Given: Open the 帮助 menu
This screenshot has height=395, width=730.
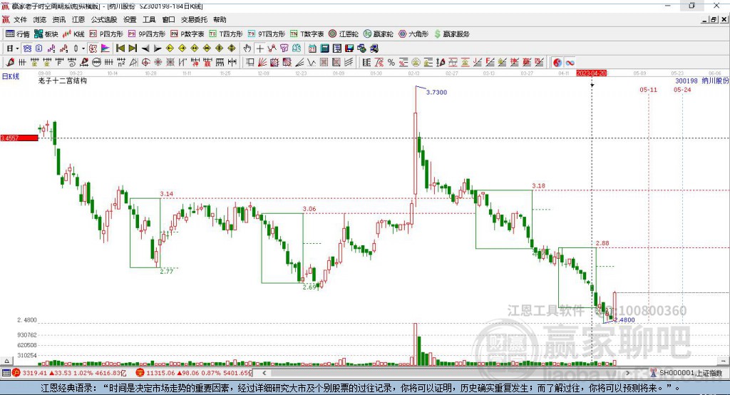Looking at the screenshot, I should pos(220,19).
